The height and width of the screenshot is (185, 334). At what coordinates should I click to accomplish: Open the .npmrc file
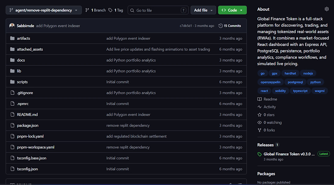tap(23, 104)
